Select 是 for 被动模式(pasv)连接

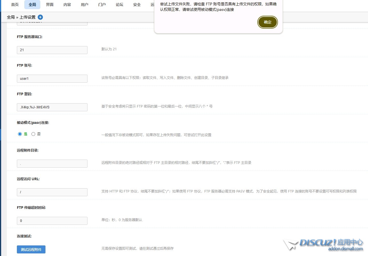tap(20, 134)
